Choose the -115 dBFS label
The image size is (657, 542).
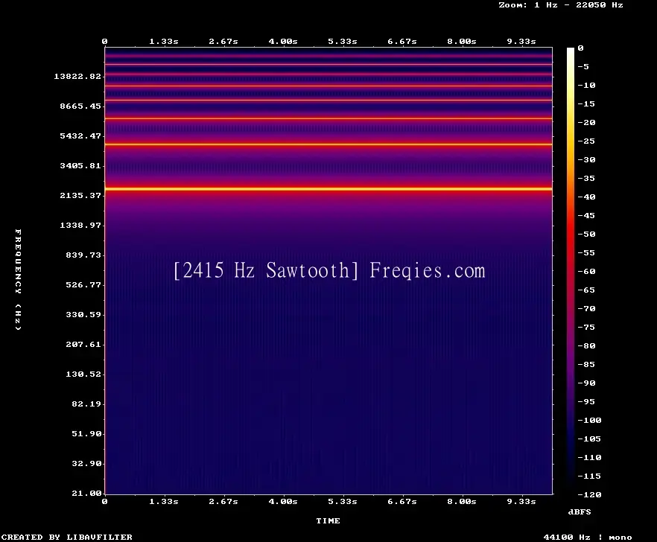(x=589, y=476)
